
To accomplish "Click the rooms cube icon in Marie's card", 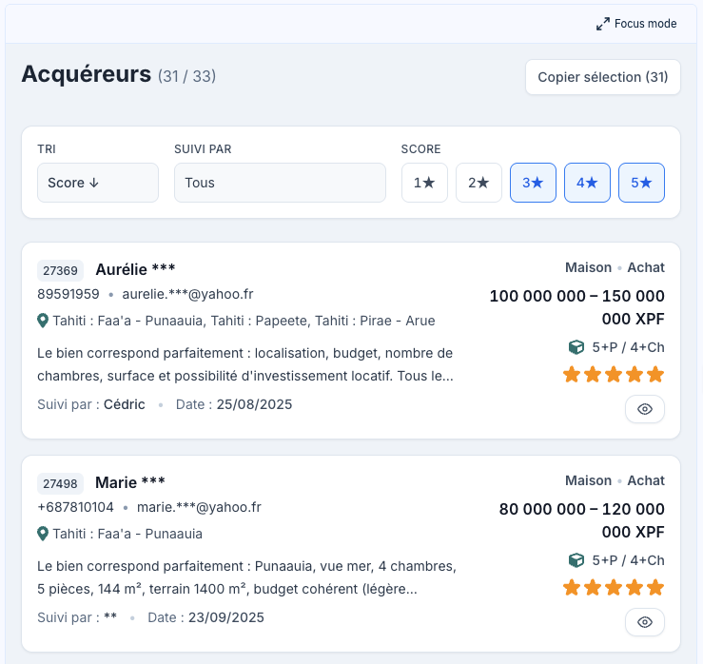I will click(575, 560).
